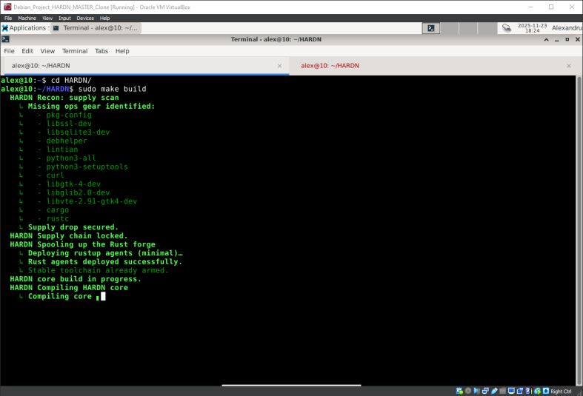Close the first alex@10: ~/HARDN tab
The image size is (583, 396).
tap(279, 66)
